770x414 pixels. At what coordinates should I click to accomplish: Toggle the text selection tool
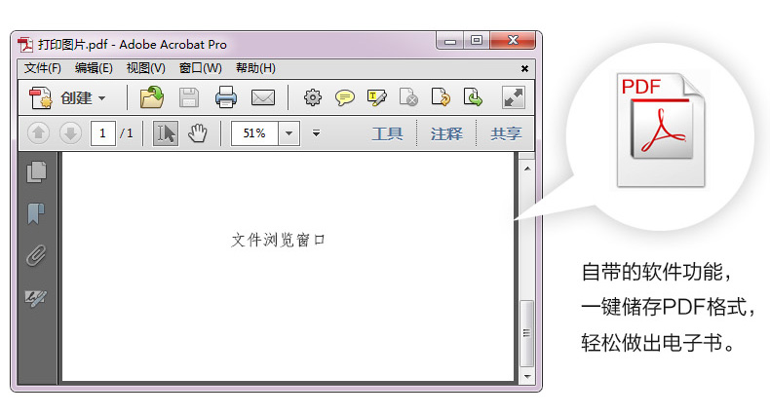point(166,133)
